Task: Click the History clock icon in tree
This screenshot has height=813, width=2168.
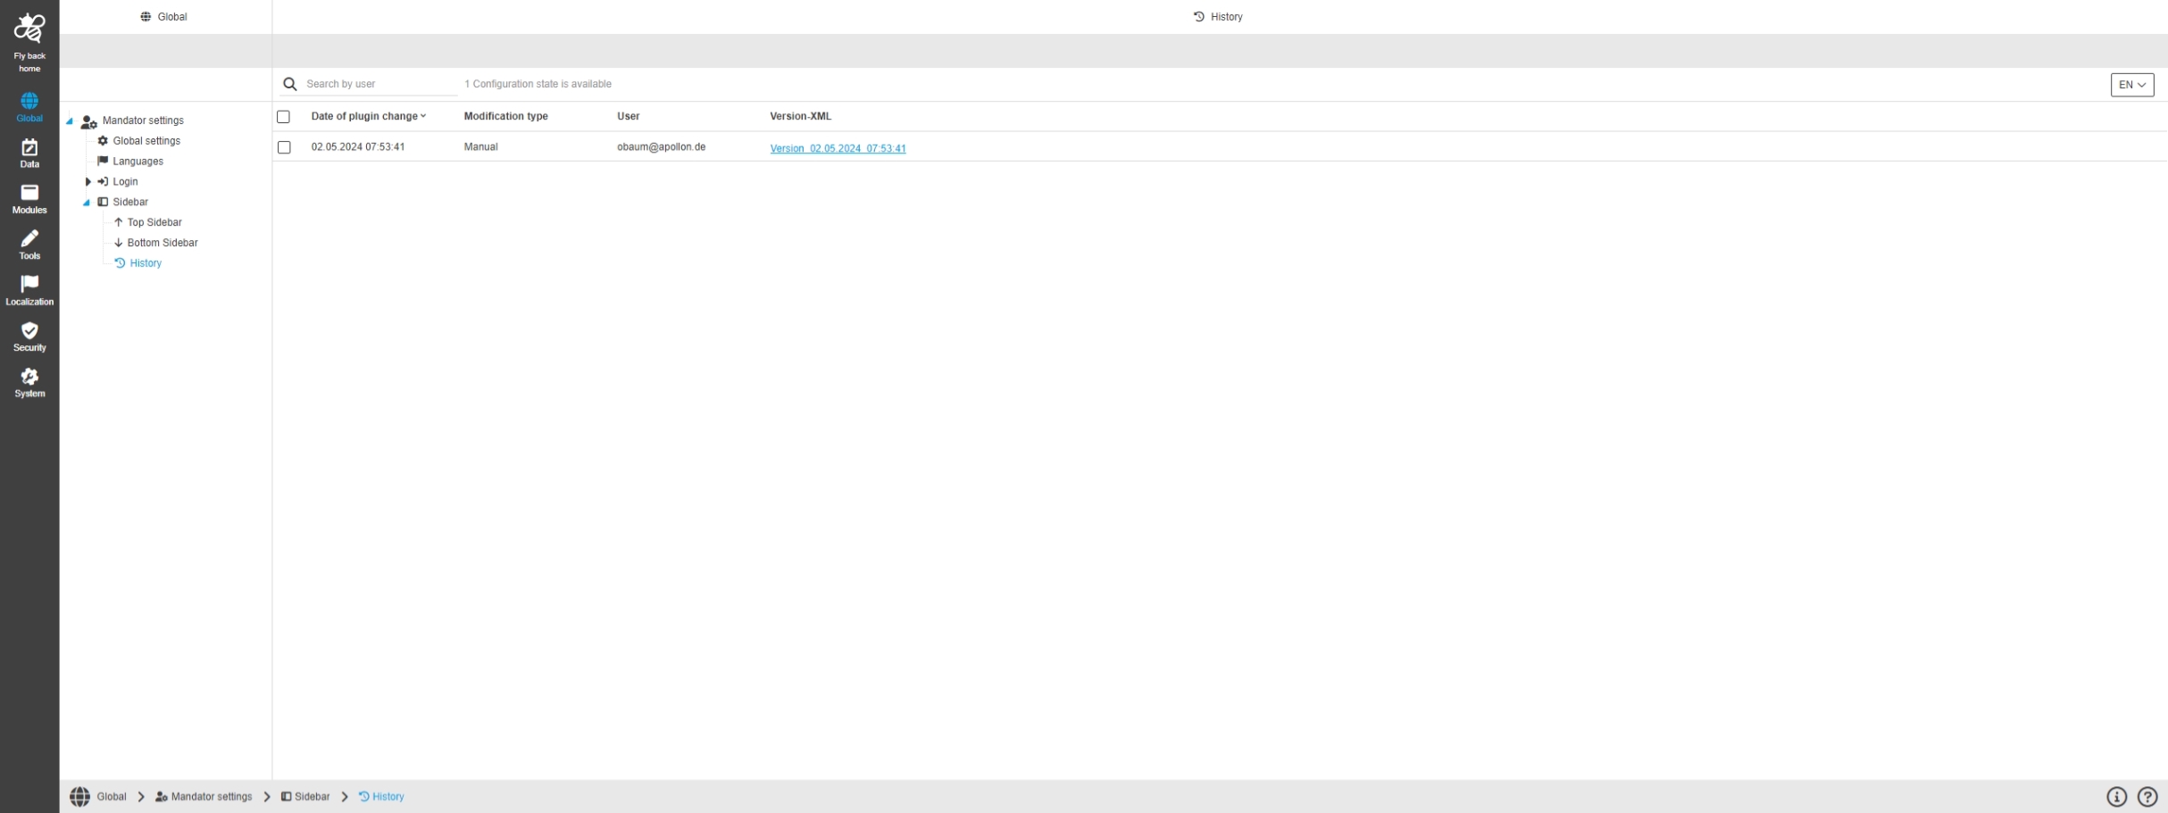Action: click(x=120, y=263)
